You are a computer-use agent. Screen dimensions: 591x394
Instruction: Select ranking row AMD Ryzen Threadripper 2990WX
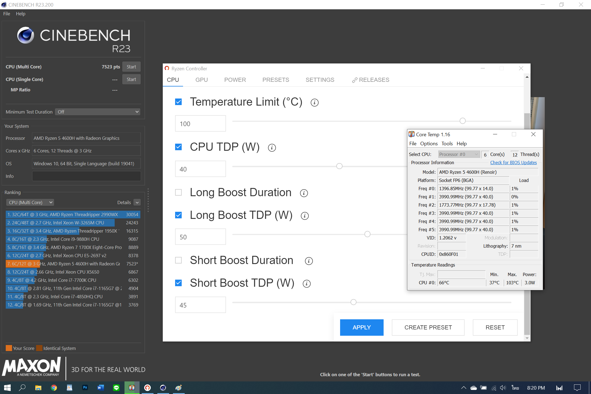pos(73,215)
